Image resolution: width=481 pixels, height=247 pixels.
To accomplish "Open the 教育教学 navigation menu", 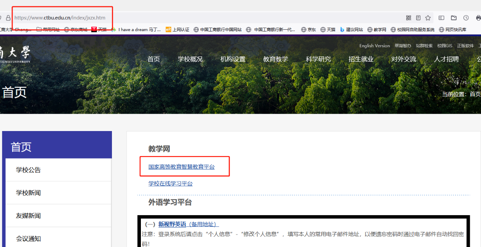I will click(275, 59).
